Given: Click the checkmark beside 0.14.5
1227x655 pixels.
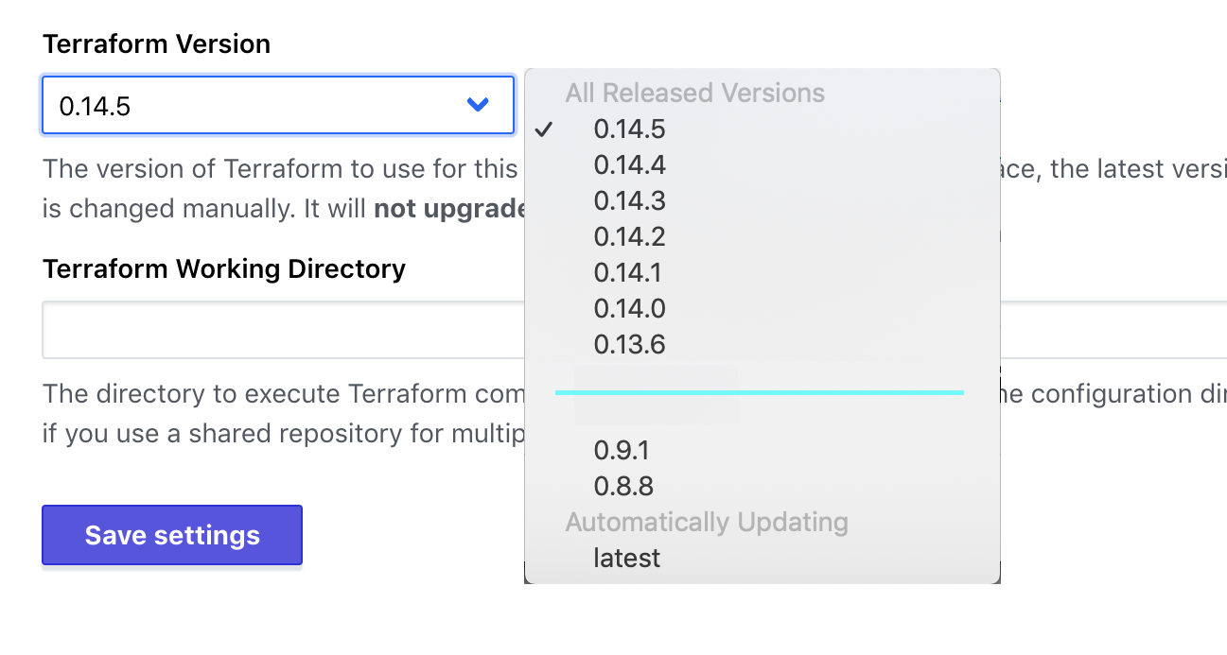Looking at the screenshot, I should (544, 129).
